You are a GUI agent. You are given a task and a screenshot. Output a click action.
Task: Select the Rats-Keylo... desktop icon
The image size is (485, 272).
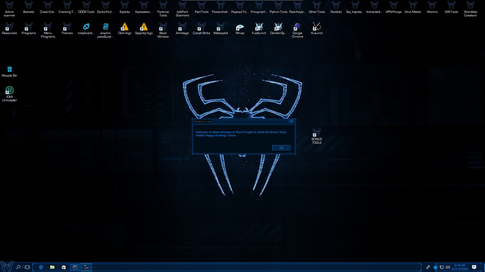click(297, 8)
